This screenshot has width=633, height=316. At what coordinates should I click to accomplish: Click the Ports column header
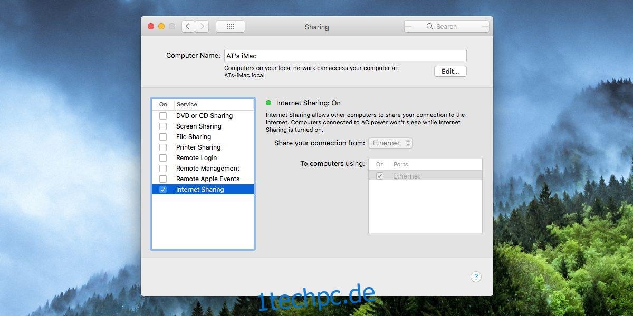[436, 164]
